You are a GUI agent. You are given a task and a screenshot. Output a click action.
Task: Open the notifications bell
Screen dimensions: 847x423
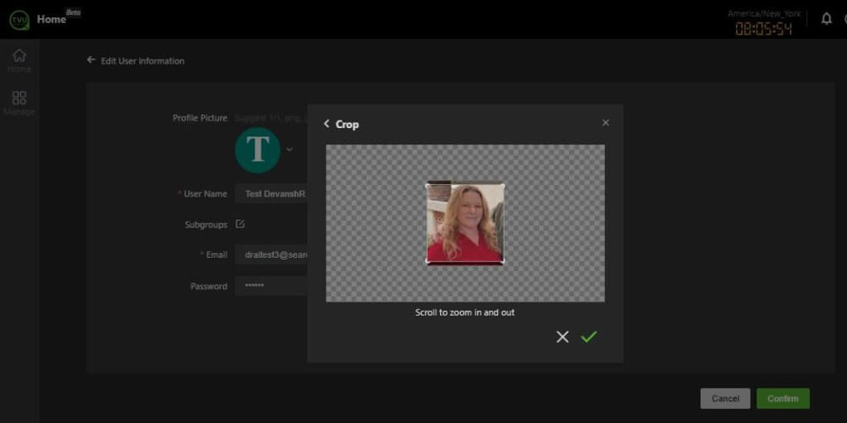pos(825,19)
